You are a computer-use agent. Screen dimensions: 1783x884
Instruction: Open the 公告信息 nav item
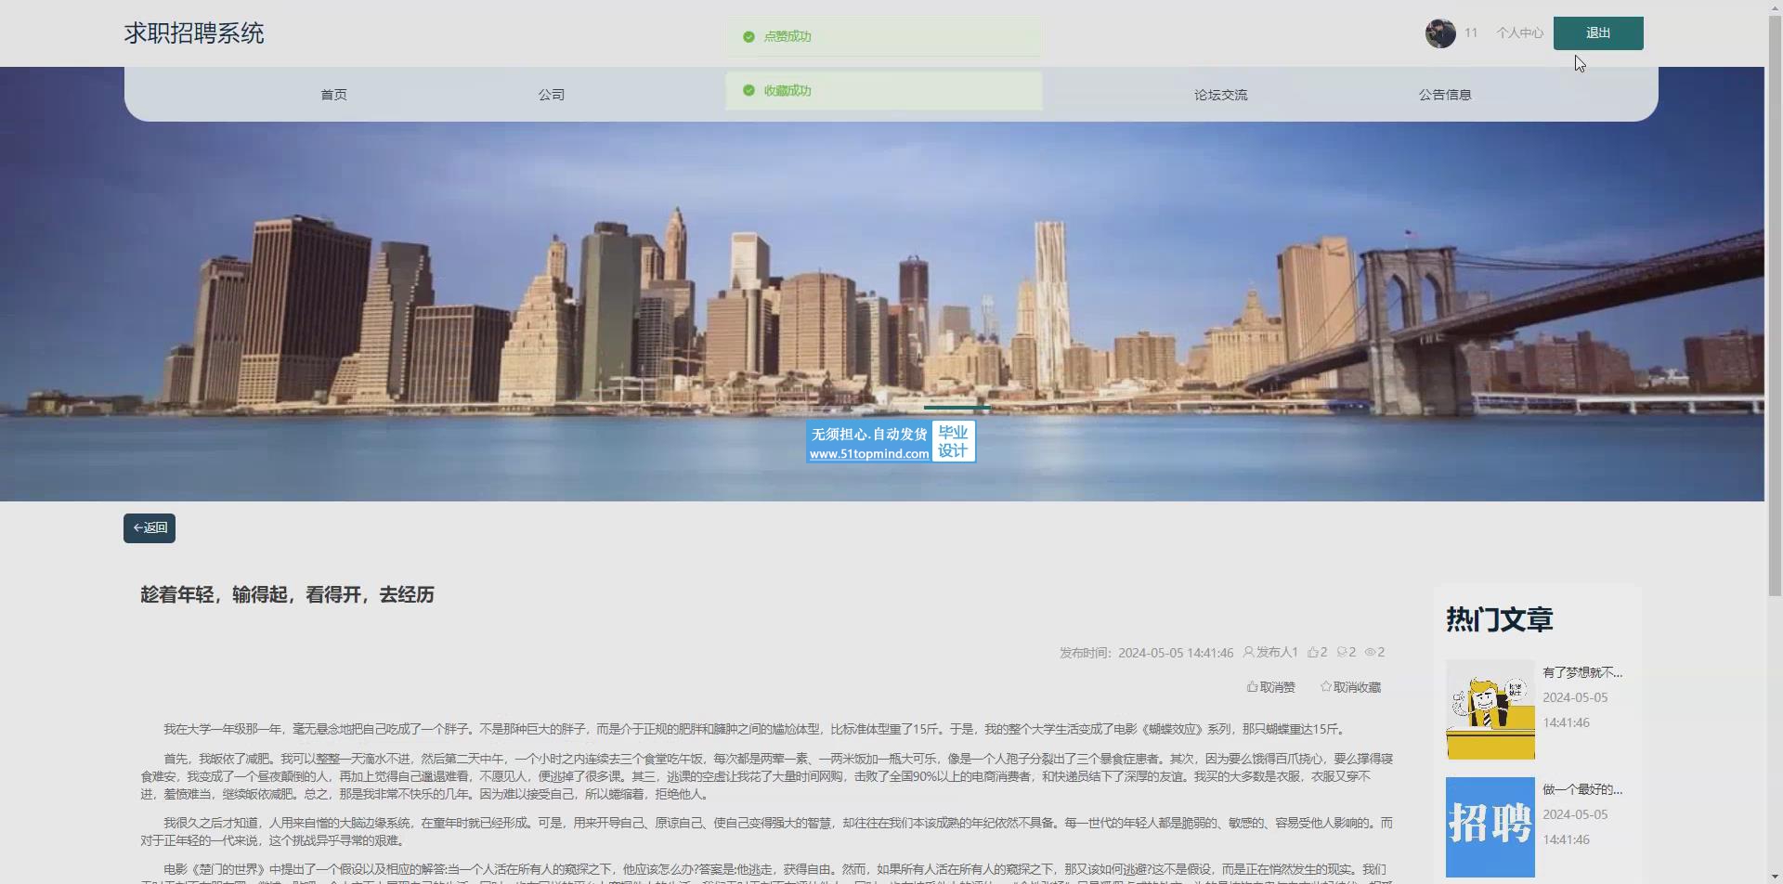1444,95
